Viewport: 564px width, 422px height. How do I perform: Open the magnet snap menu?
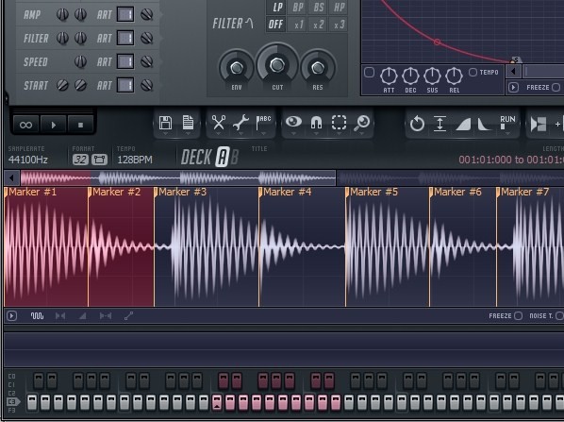[316, 123]
